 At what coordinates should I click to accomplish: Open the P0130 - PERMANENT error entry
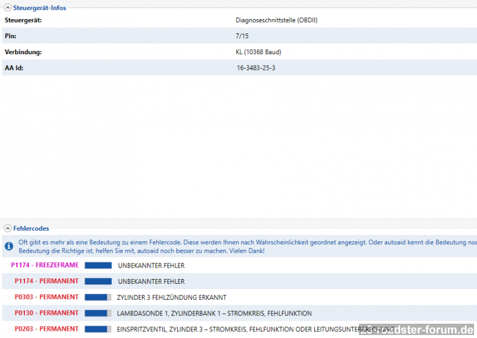point(47,313)
